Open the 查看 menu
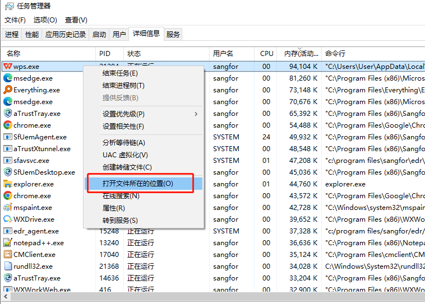The height and width of the screenshot is (304, 425). (76, 20)
